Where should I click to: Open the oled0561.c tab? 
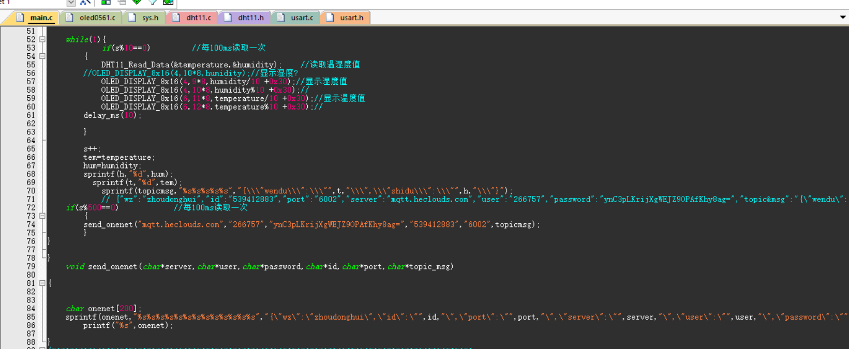pyautogui.click(x=91, y=18)
